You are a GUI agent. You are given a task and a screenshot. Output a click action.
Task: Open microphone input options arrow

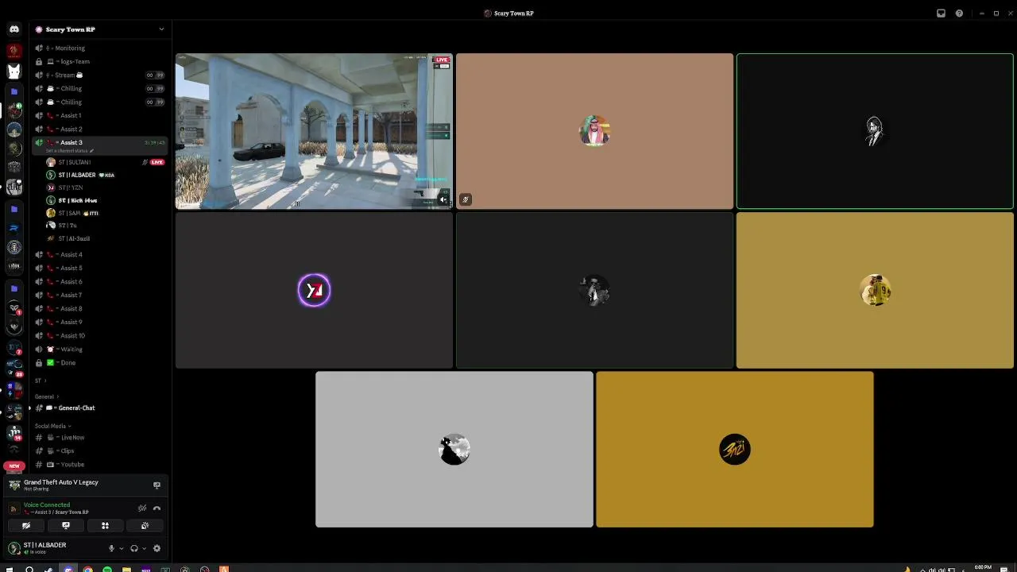[x=122, y=548]
